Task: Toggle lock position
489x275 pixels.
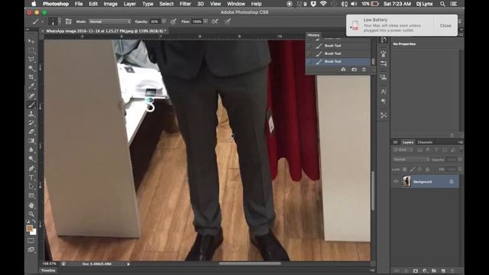Action: coord(419,170)
